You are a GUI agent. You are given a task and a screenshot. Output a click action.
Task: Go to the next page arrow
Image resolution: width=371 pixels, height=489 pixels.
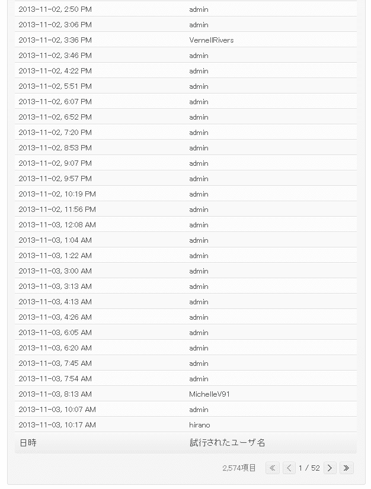tap(330, 468)
